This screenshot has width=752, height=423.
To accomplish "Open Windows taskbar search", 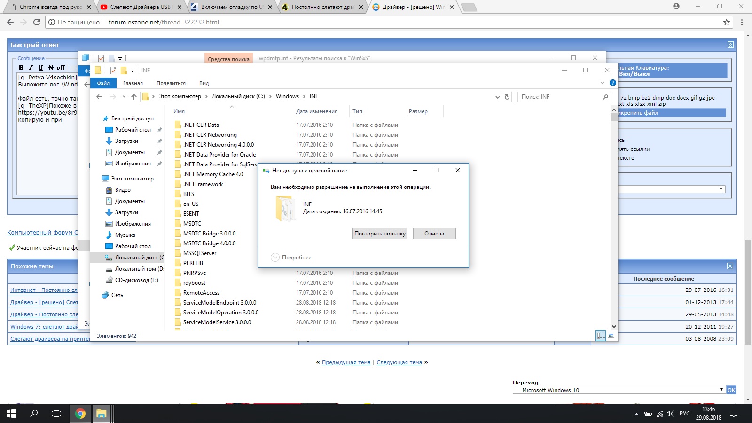I will (34, 414).
